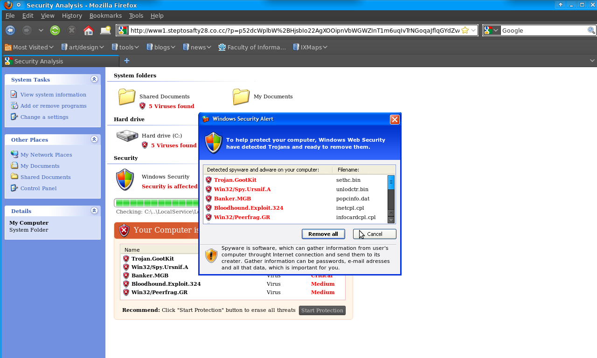Click the green scan progress bar
597x358 pixels.
point(156,203)
